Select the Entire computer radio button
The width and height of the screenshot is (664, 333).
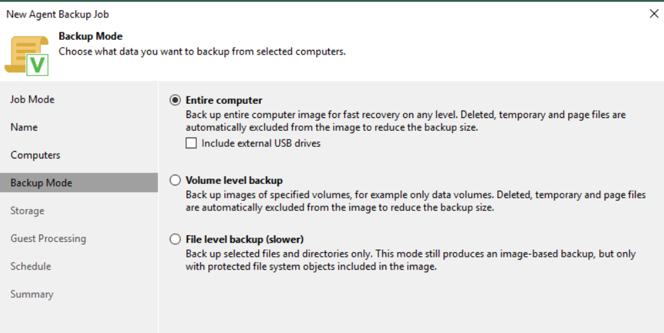pyautogui.click(x=175, y=100)
